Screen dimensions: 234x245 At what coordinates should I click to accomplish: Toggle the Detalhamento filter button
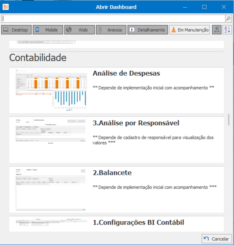148,30
